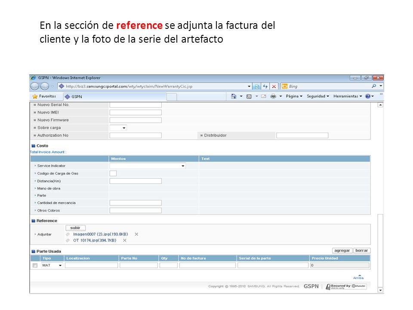Click the Qty field in parts row

pos(168,266)
